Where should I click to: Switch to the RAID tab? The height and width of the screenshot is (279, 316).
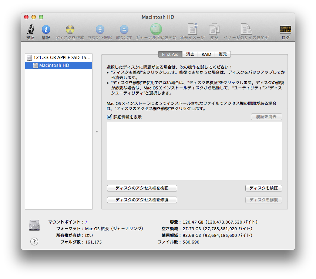pyautogui.click(x=206, y=54)
